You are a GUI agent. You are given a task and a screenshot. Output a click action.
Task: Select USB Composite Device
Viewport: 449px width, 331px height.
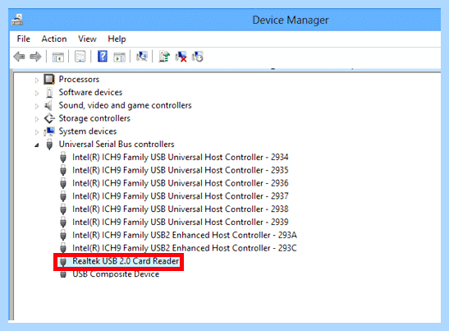point(116,274)
